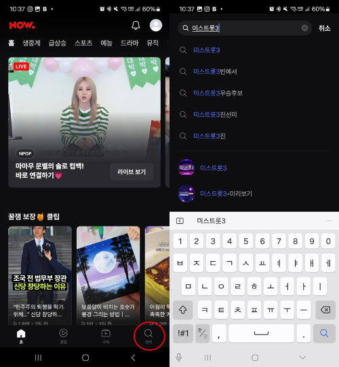Tap the keyboard search key
This screenshot has height=367, width=339.
pos(324,333)
